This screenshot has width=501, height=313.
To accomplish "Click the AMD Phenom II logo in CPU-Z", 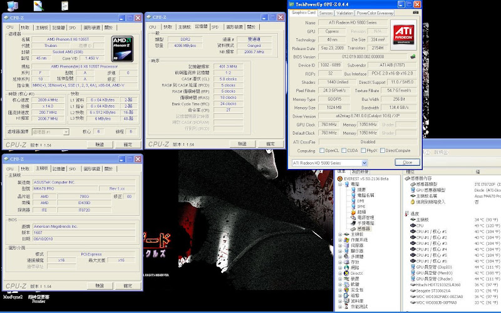I will (122, 49).
